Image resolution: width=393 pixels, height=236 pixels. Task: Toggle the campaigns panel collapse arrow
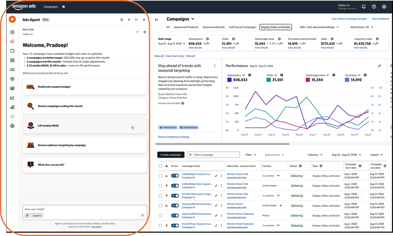157,19
